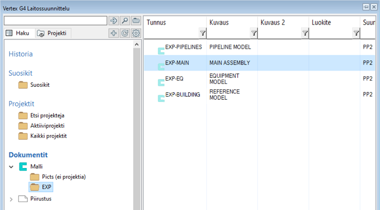The width and height of the screenshot is (380, 210).
Task: Expand the Piirustus tree node
Action: 12,199
